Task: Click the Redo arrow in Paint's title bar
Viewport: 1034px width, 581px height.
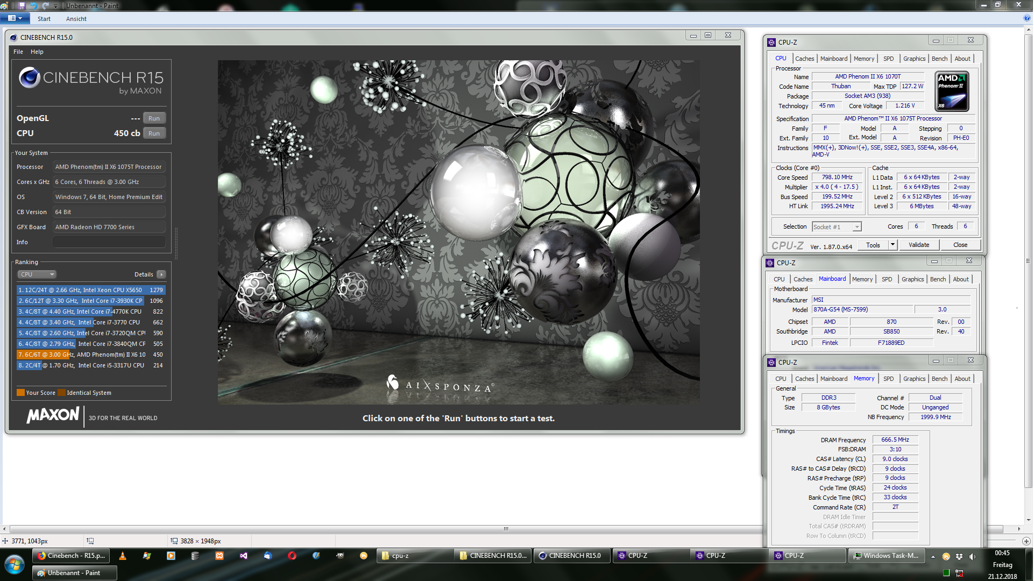Action: click(45, 5)
